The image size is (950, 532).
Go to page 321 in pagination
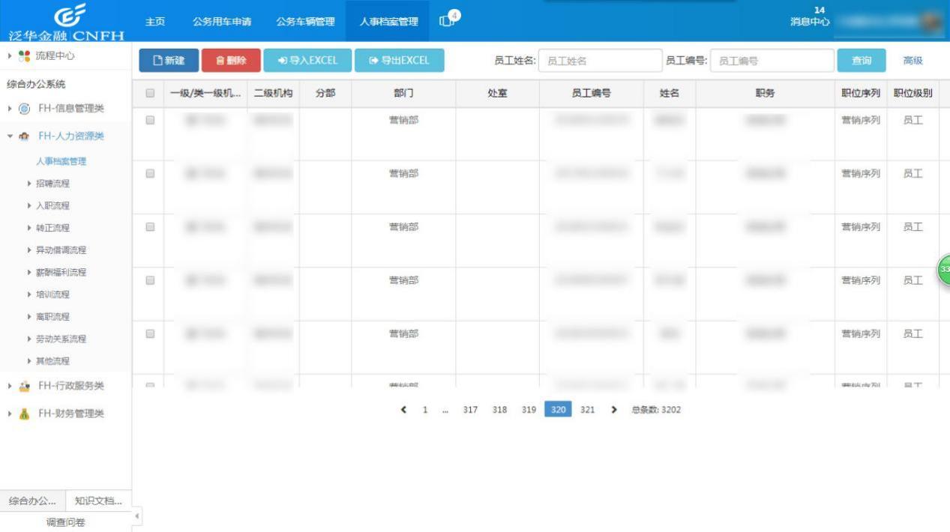(x=587, y=410)
